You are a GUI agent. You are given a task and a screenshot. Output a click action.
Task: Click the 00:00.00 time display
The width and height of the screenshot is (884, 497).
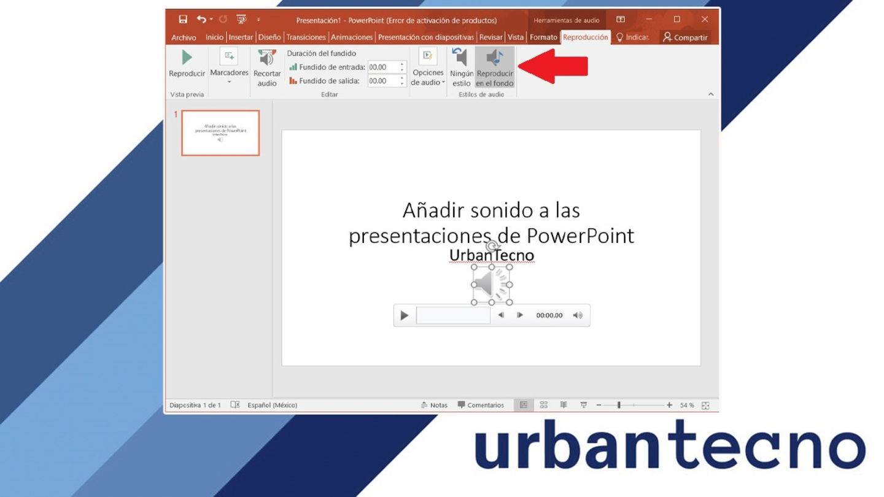pos(549,315)
